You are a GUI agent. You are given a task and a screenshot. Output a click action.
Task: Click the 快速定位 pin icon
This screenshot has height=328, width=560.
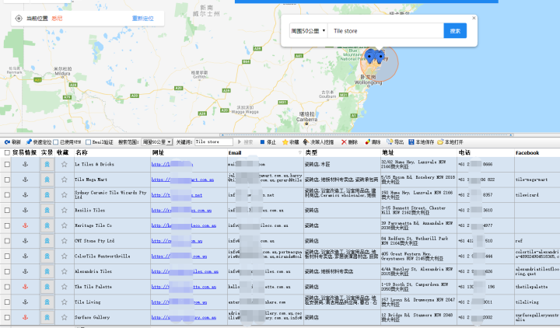(29, 142)
